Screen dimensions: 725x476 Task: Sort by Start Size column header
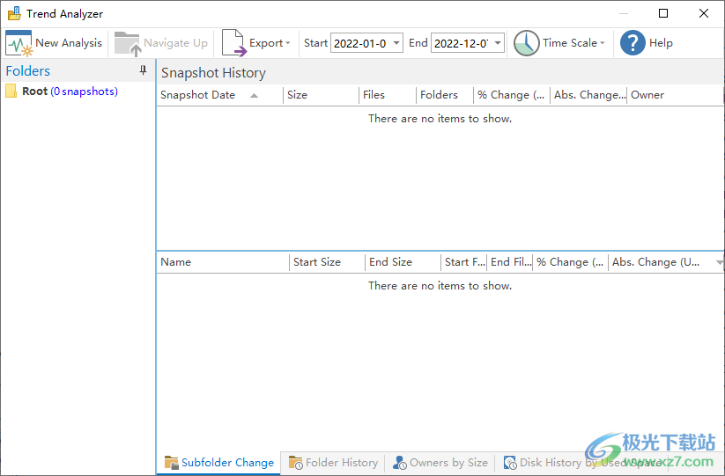point(328,262)
